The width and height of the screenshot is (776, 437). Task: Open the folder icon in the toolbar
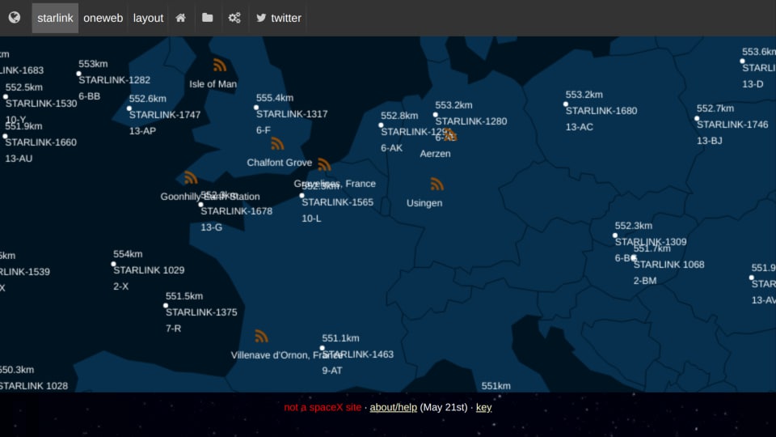click(208, 18)
